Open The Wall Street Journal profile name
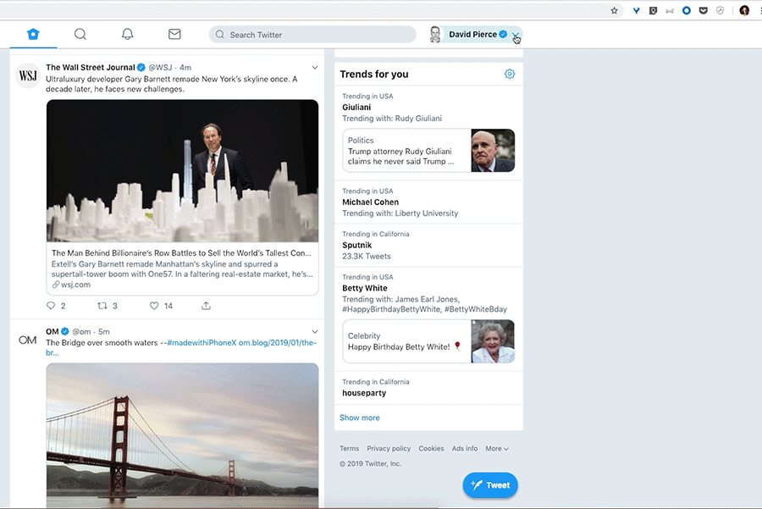 click(91, 68)
